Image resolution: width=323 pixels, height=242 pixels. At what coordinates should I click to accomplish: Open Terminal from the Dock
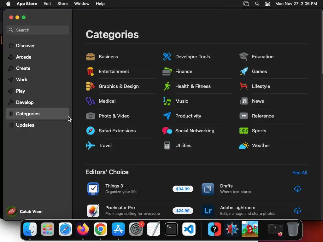tap(171, 229)
